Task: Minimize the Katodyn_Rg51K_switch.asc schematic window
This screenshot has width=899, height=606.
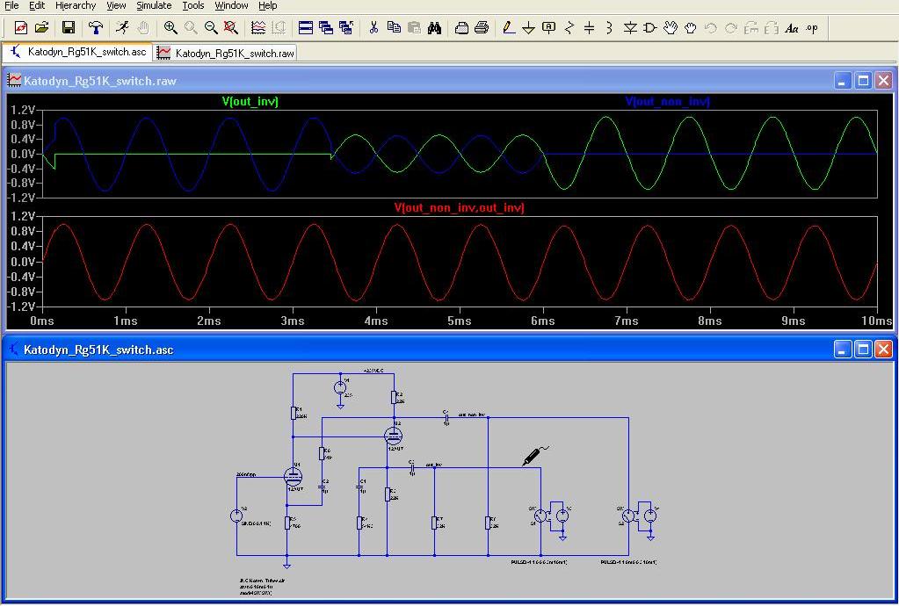Action: (x=842, y=349)
